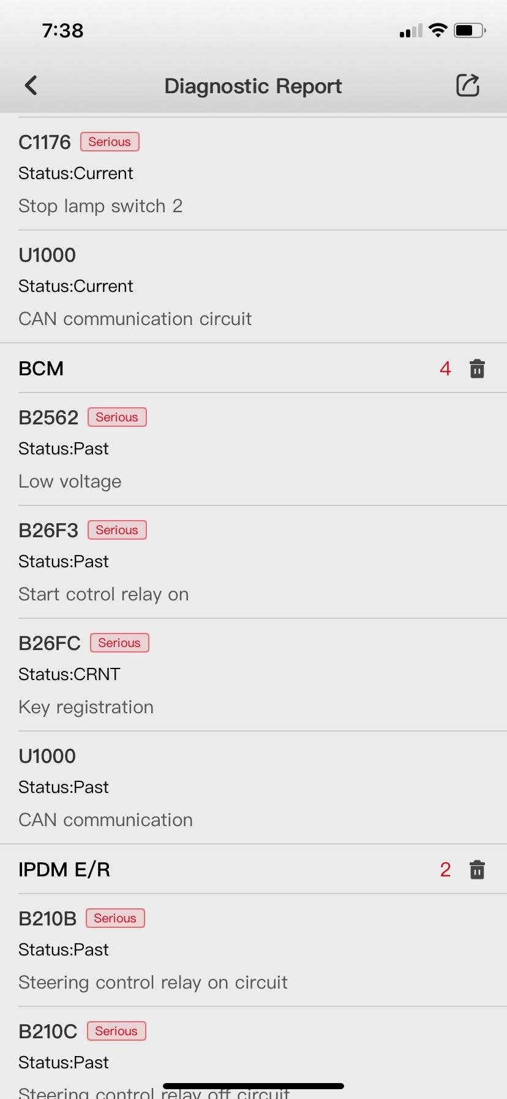Tap the Serious badge on B210B

[115, 918]
